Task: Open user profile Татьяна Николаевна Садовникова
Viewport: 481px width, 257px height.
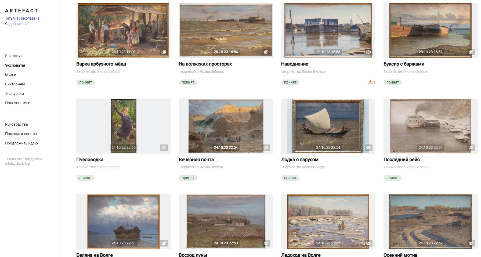Action: click(22, 21)
